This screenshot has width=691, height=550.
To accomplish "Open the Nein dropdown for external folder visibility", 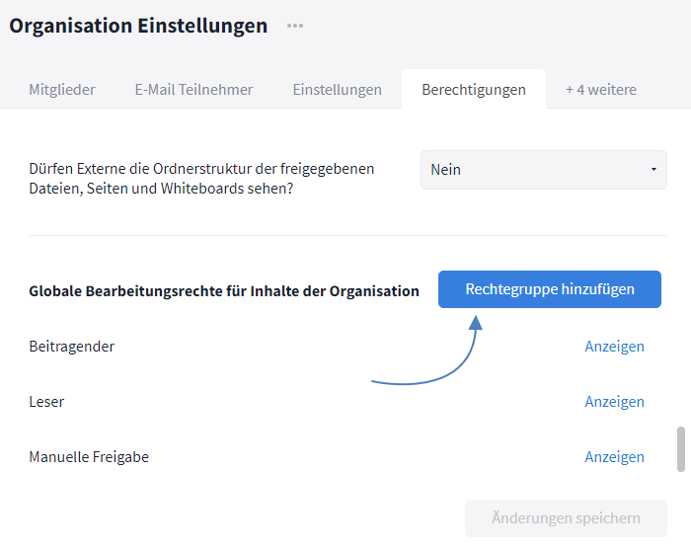I will [544, 170].
